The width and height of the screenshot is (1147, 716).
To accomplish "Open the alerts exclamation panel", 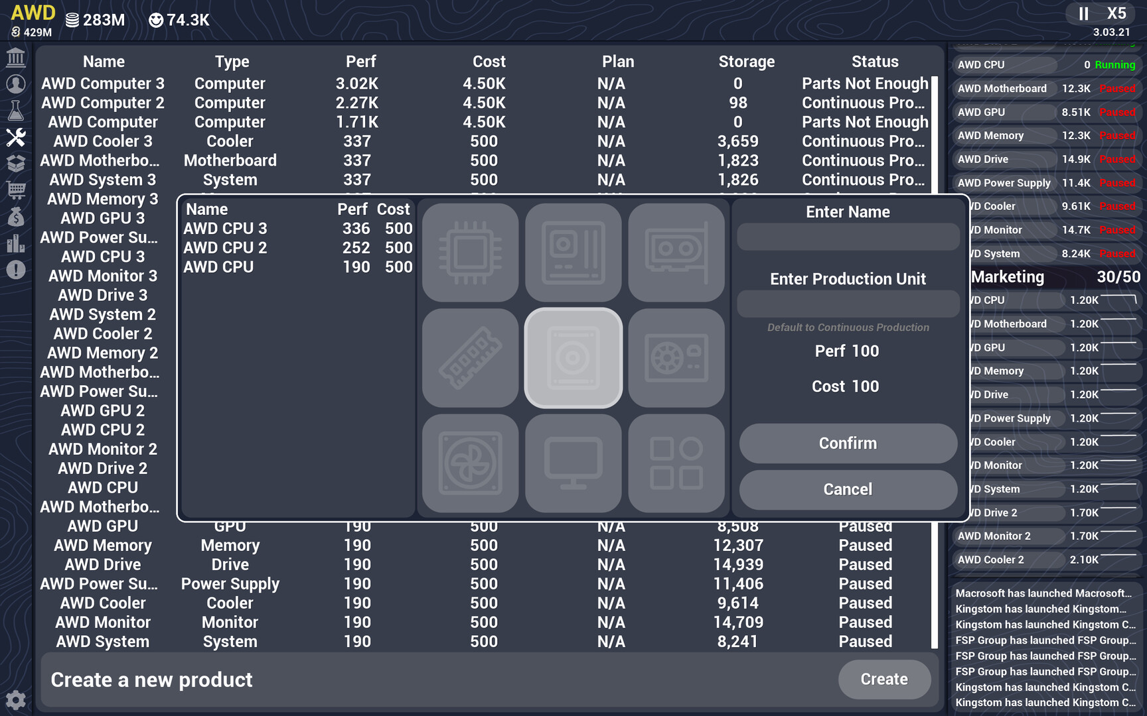I will (x=16, y=270).
